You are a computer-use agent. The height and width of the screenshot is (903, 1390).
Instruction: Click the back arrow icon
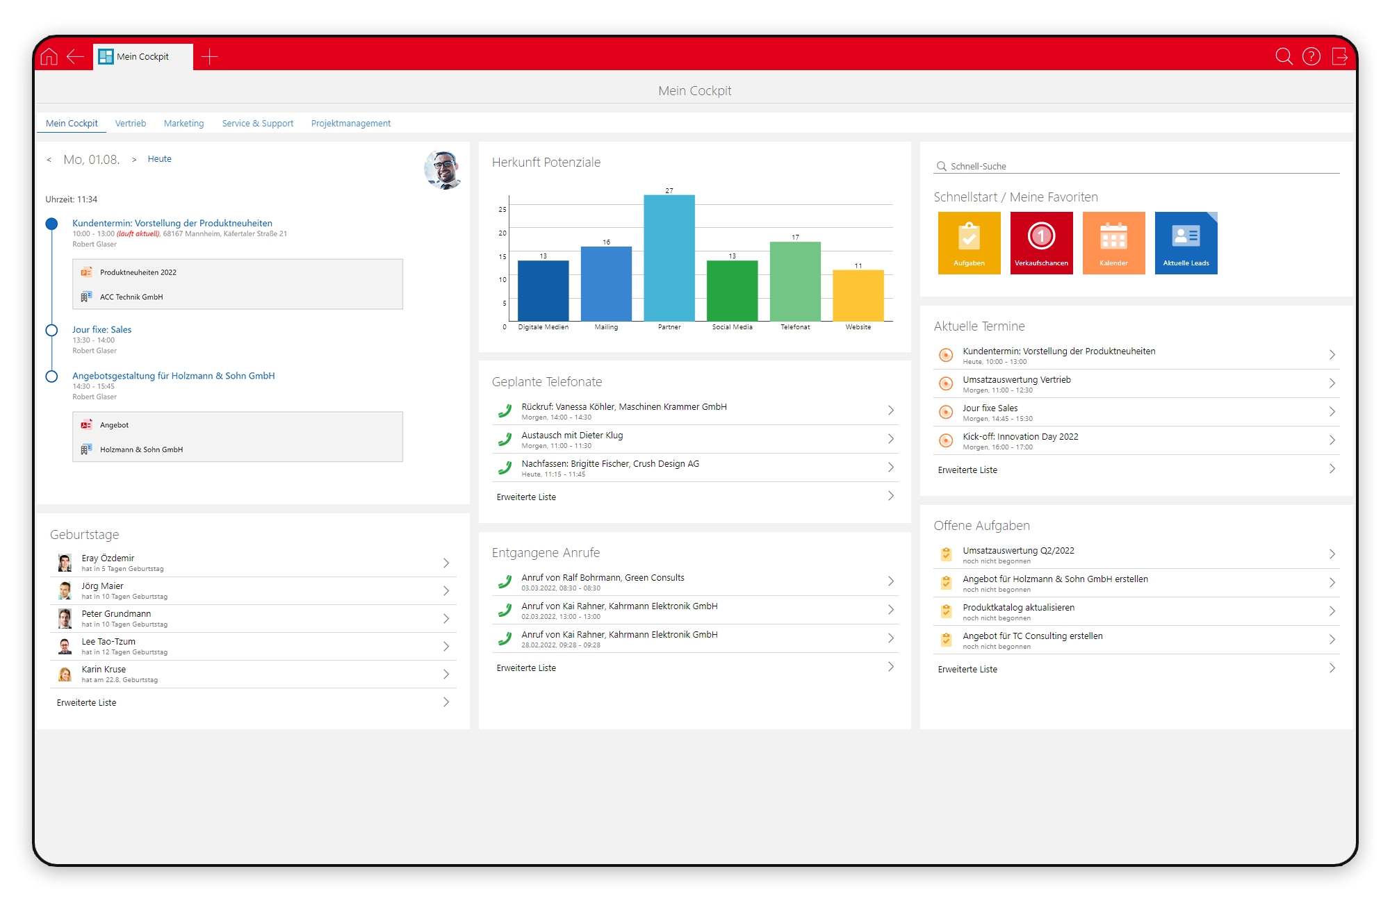(75, 56)
